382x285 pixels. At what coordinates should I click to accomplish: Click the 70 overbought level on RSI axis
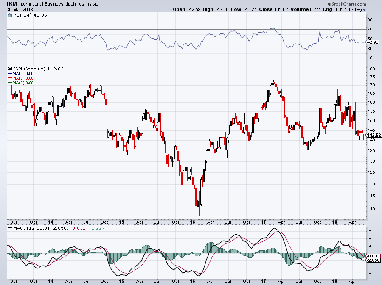(x=370, y=29)
